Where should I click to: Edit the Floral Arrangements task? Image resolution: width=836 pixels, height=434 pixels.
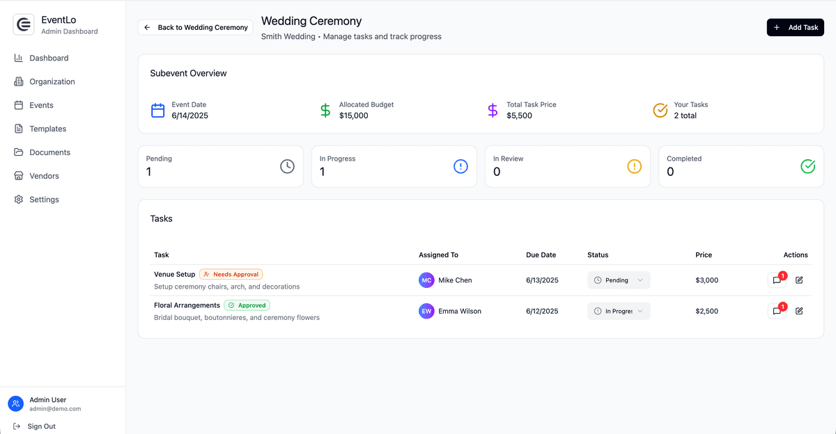799,312
